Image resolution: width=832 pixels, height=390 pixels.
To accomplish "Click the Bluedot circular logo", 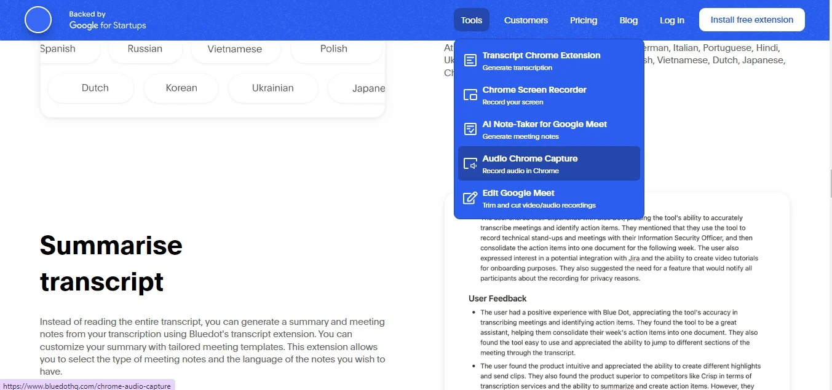I will [38, 20].
